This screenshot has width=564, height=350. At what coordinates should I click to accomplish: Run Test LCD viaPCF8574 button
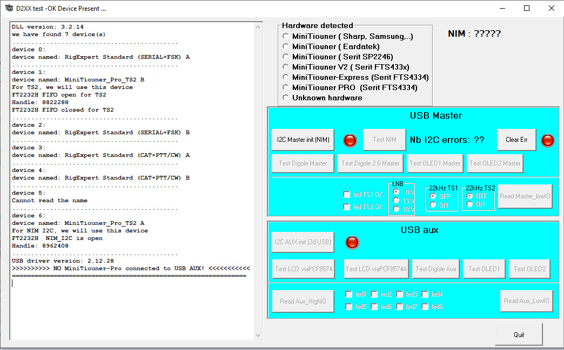(303, 269)
